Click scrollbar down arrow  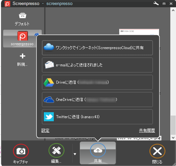tap(173, 137)
